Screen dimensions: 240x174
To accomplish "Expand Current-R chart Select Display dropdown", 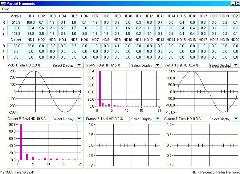I will coord(79,119).
